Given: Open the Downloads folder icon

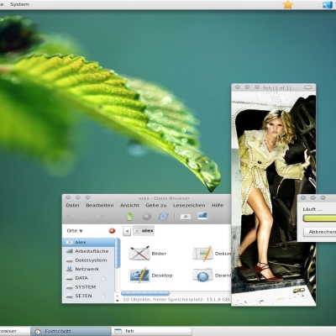Looking at the screenshot, I should 202,275.
